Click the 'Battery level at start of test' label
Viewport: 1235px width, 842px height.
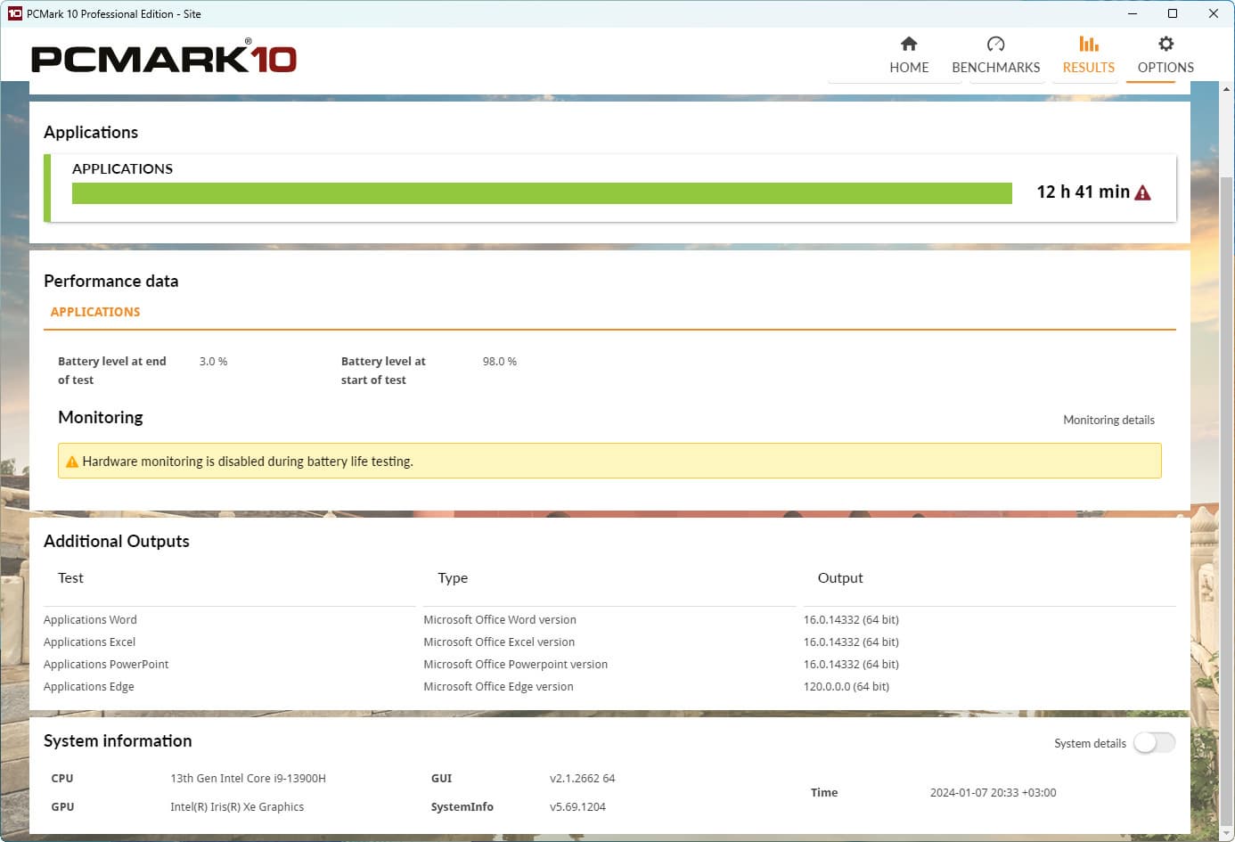[x=383, y=371]
